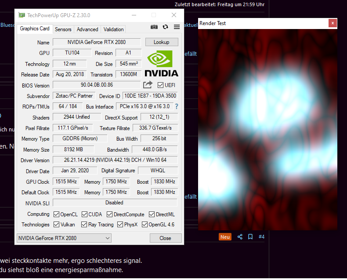Click the BIOS Version field 90.04.0B.00.86

(x=97, y=85)
